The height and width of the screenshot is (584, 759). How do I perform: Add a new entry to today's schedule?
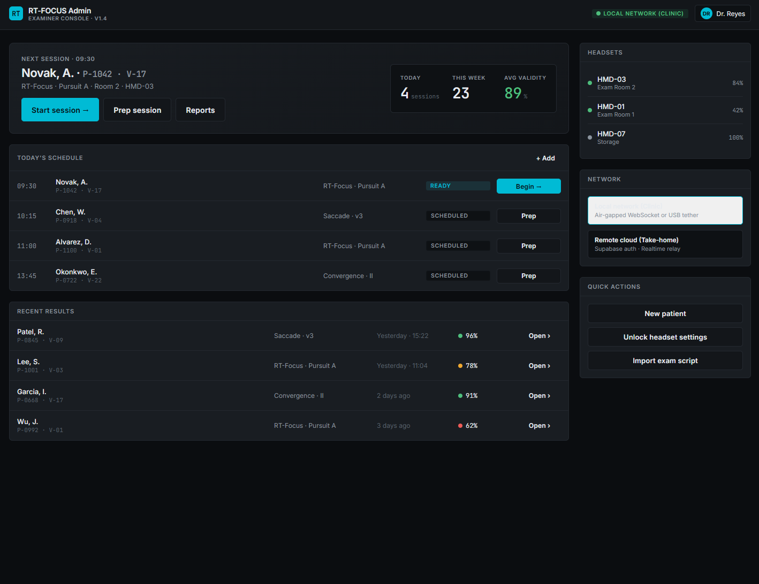click(x=545, y=158)
